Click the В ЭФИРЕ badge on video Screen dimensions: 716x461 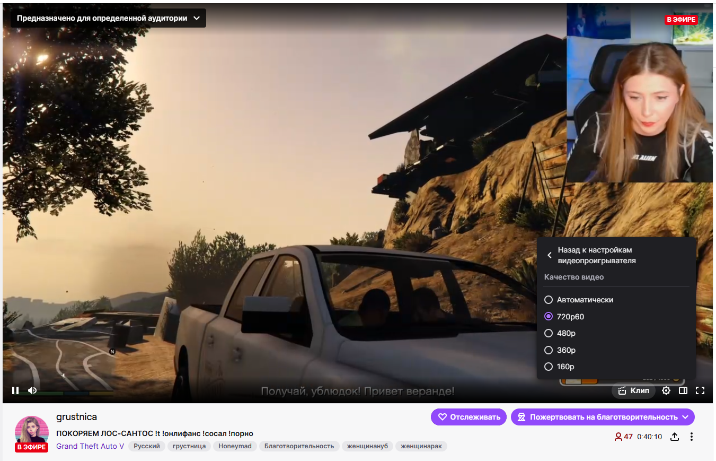pos(681,20)
